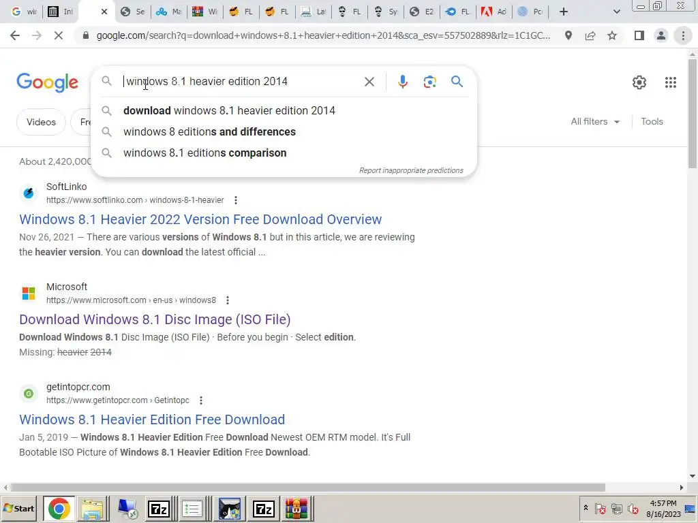Choose suggestion 'windows 8.1 editions comparison'
The width and height of the screenshot is (698, 523).
tap(284, 153)
